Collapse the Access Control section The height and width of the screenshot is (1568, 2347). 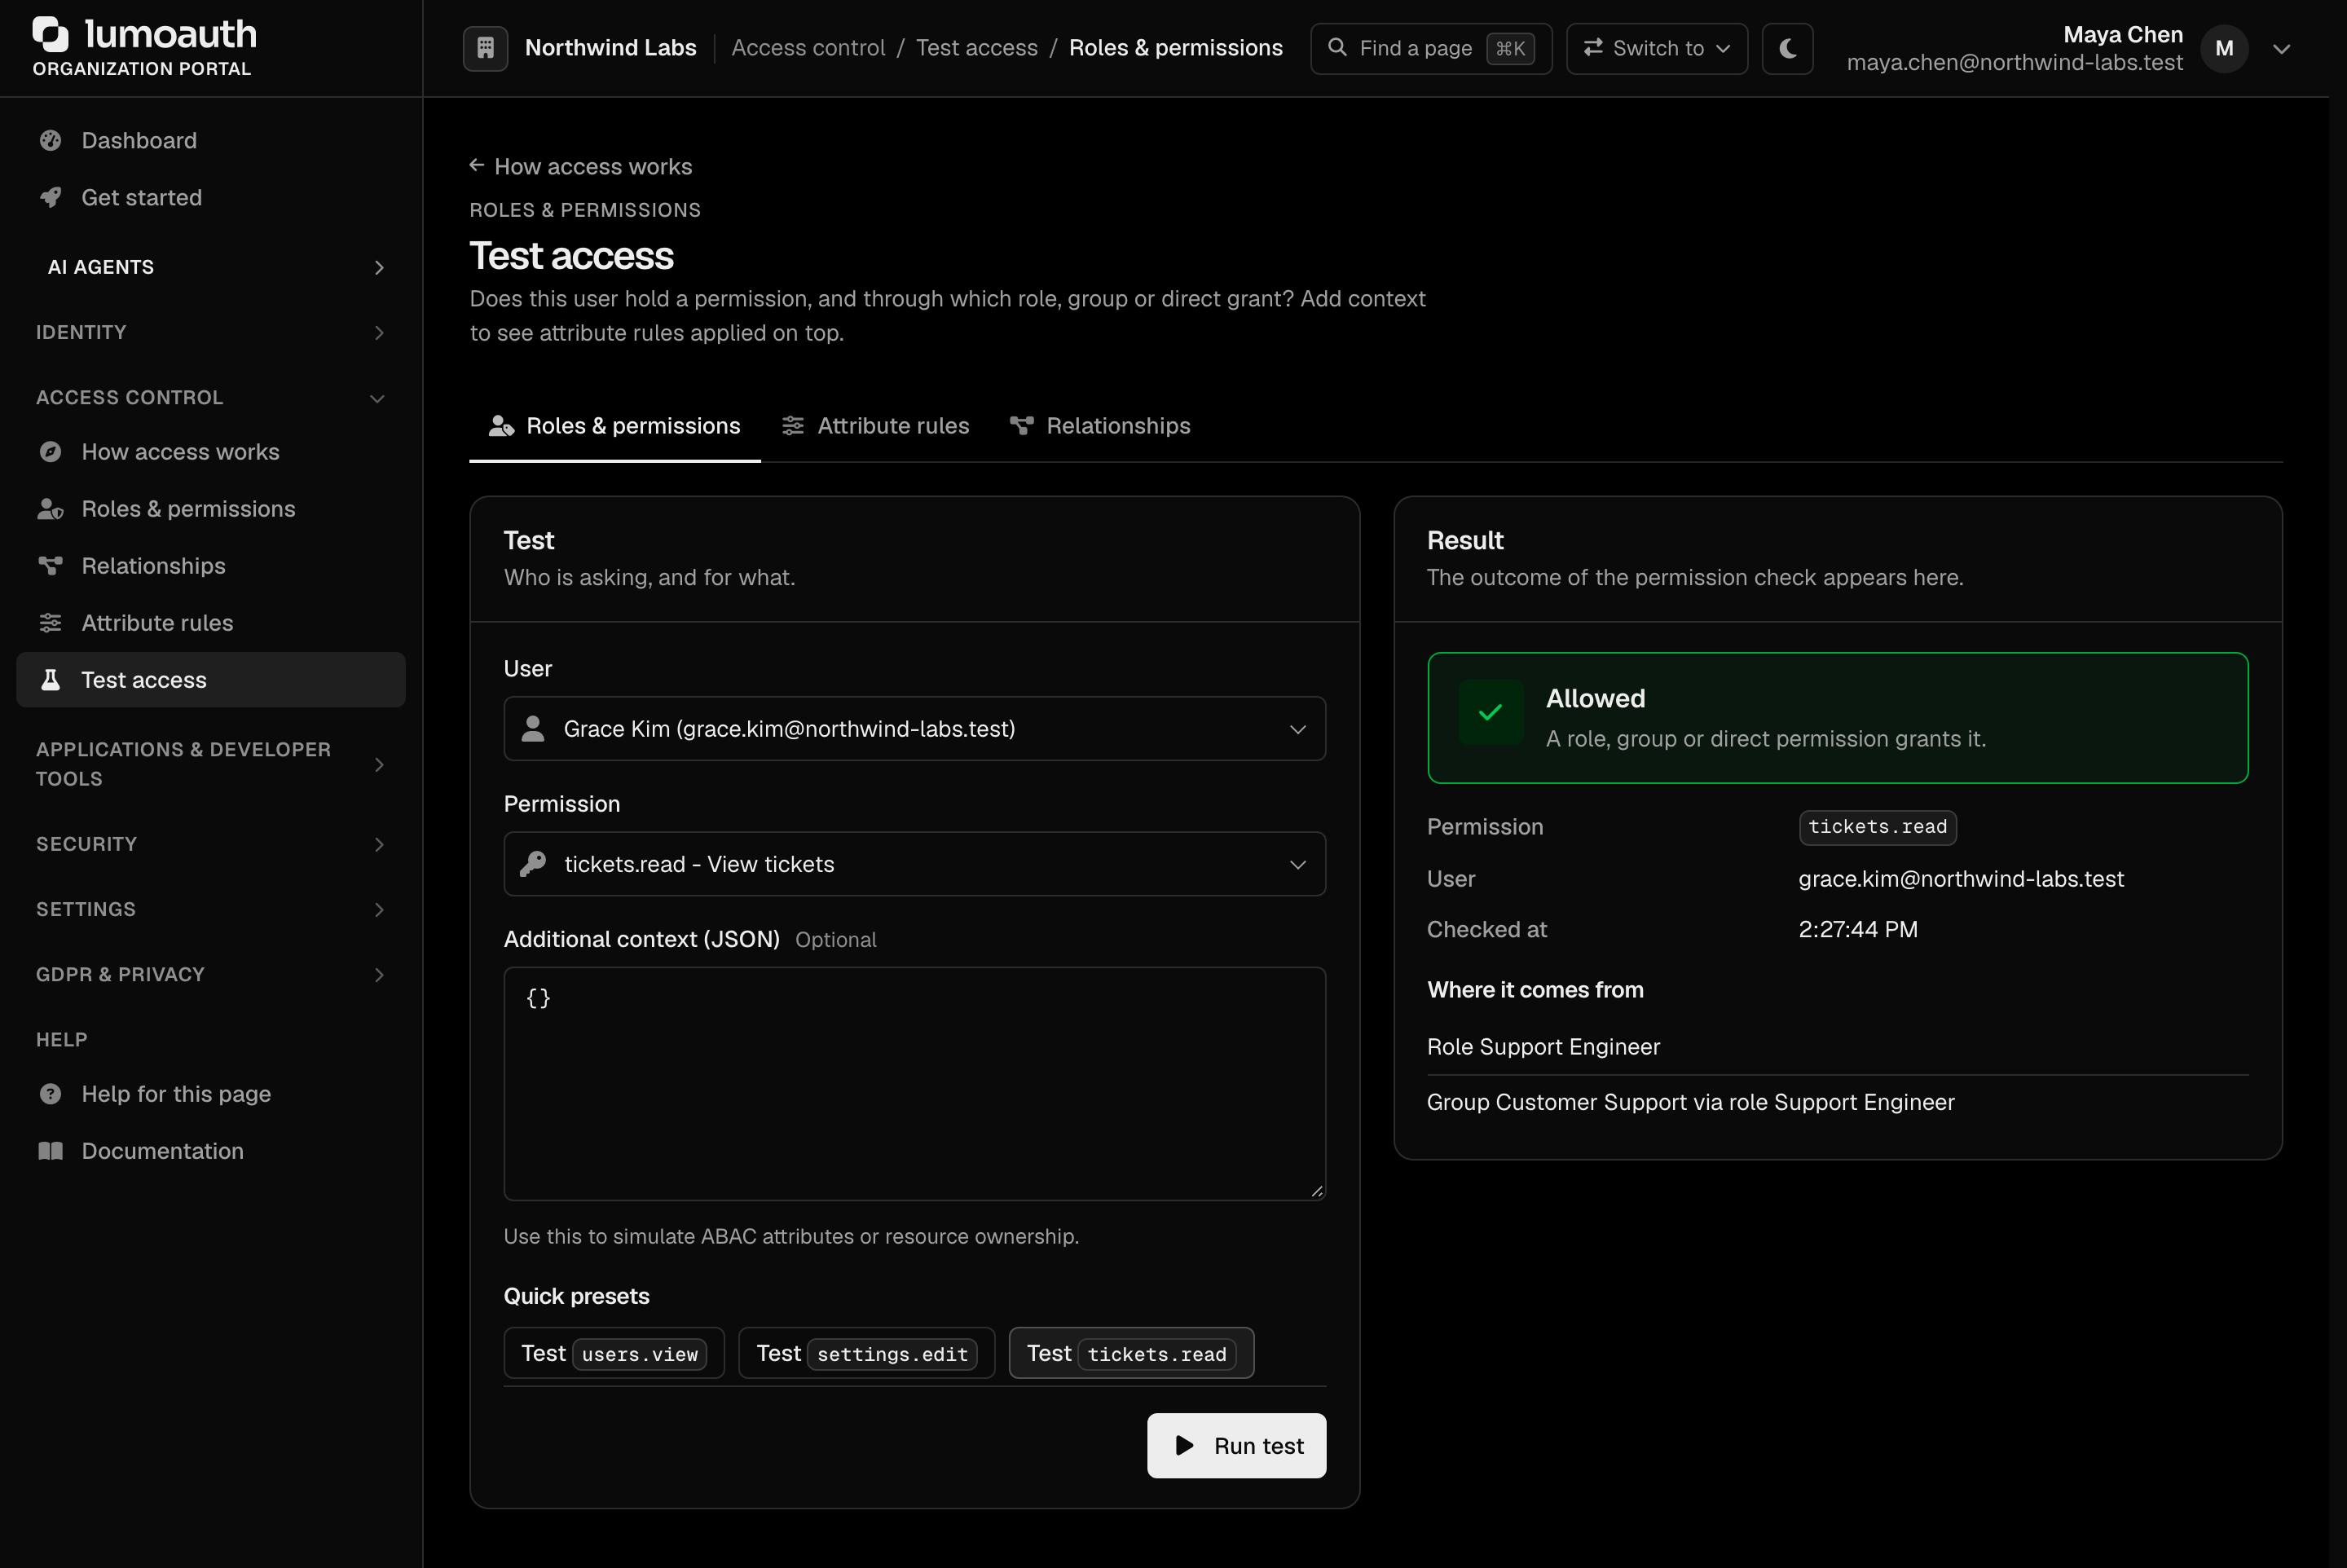[211, 397]
